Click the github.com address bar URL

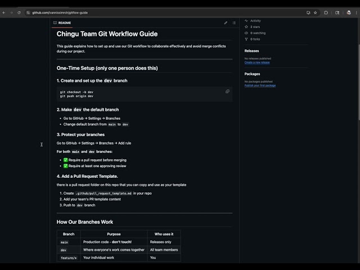tap(60, 13)
